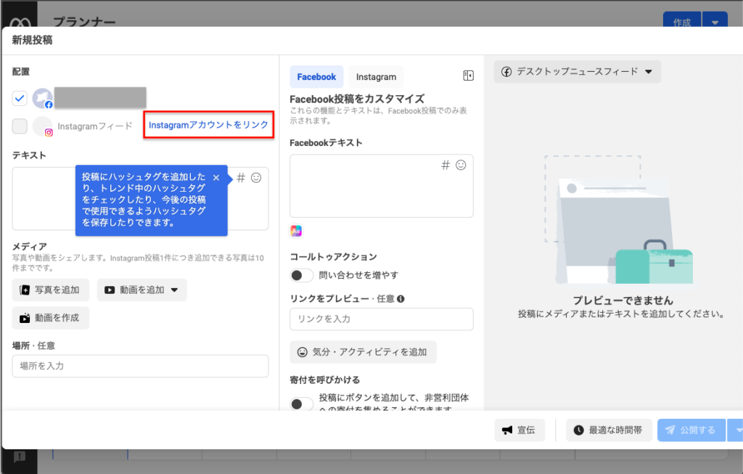This screenshot has height=474, width=743.
Task: Click the Instagram feed account avatar
Action: (x=43, y=126)
